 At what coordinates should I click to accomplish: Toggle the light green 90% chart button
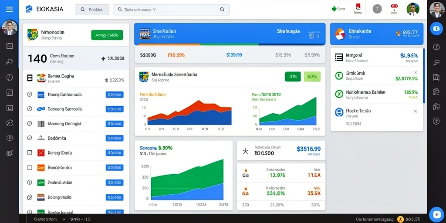312,77
